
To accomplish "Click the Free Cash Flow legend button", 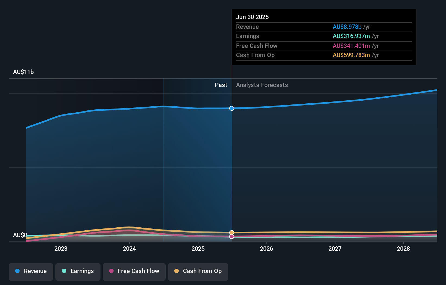I will (x=134, y=272).
